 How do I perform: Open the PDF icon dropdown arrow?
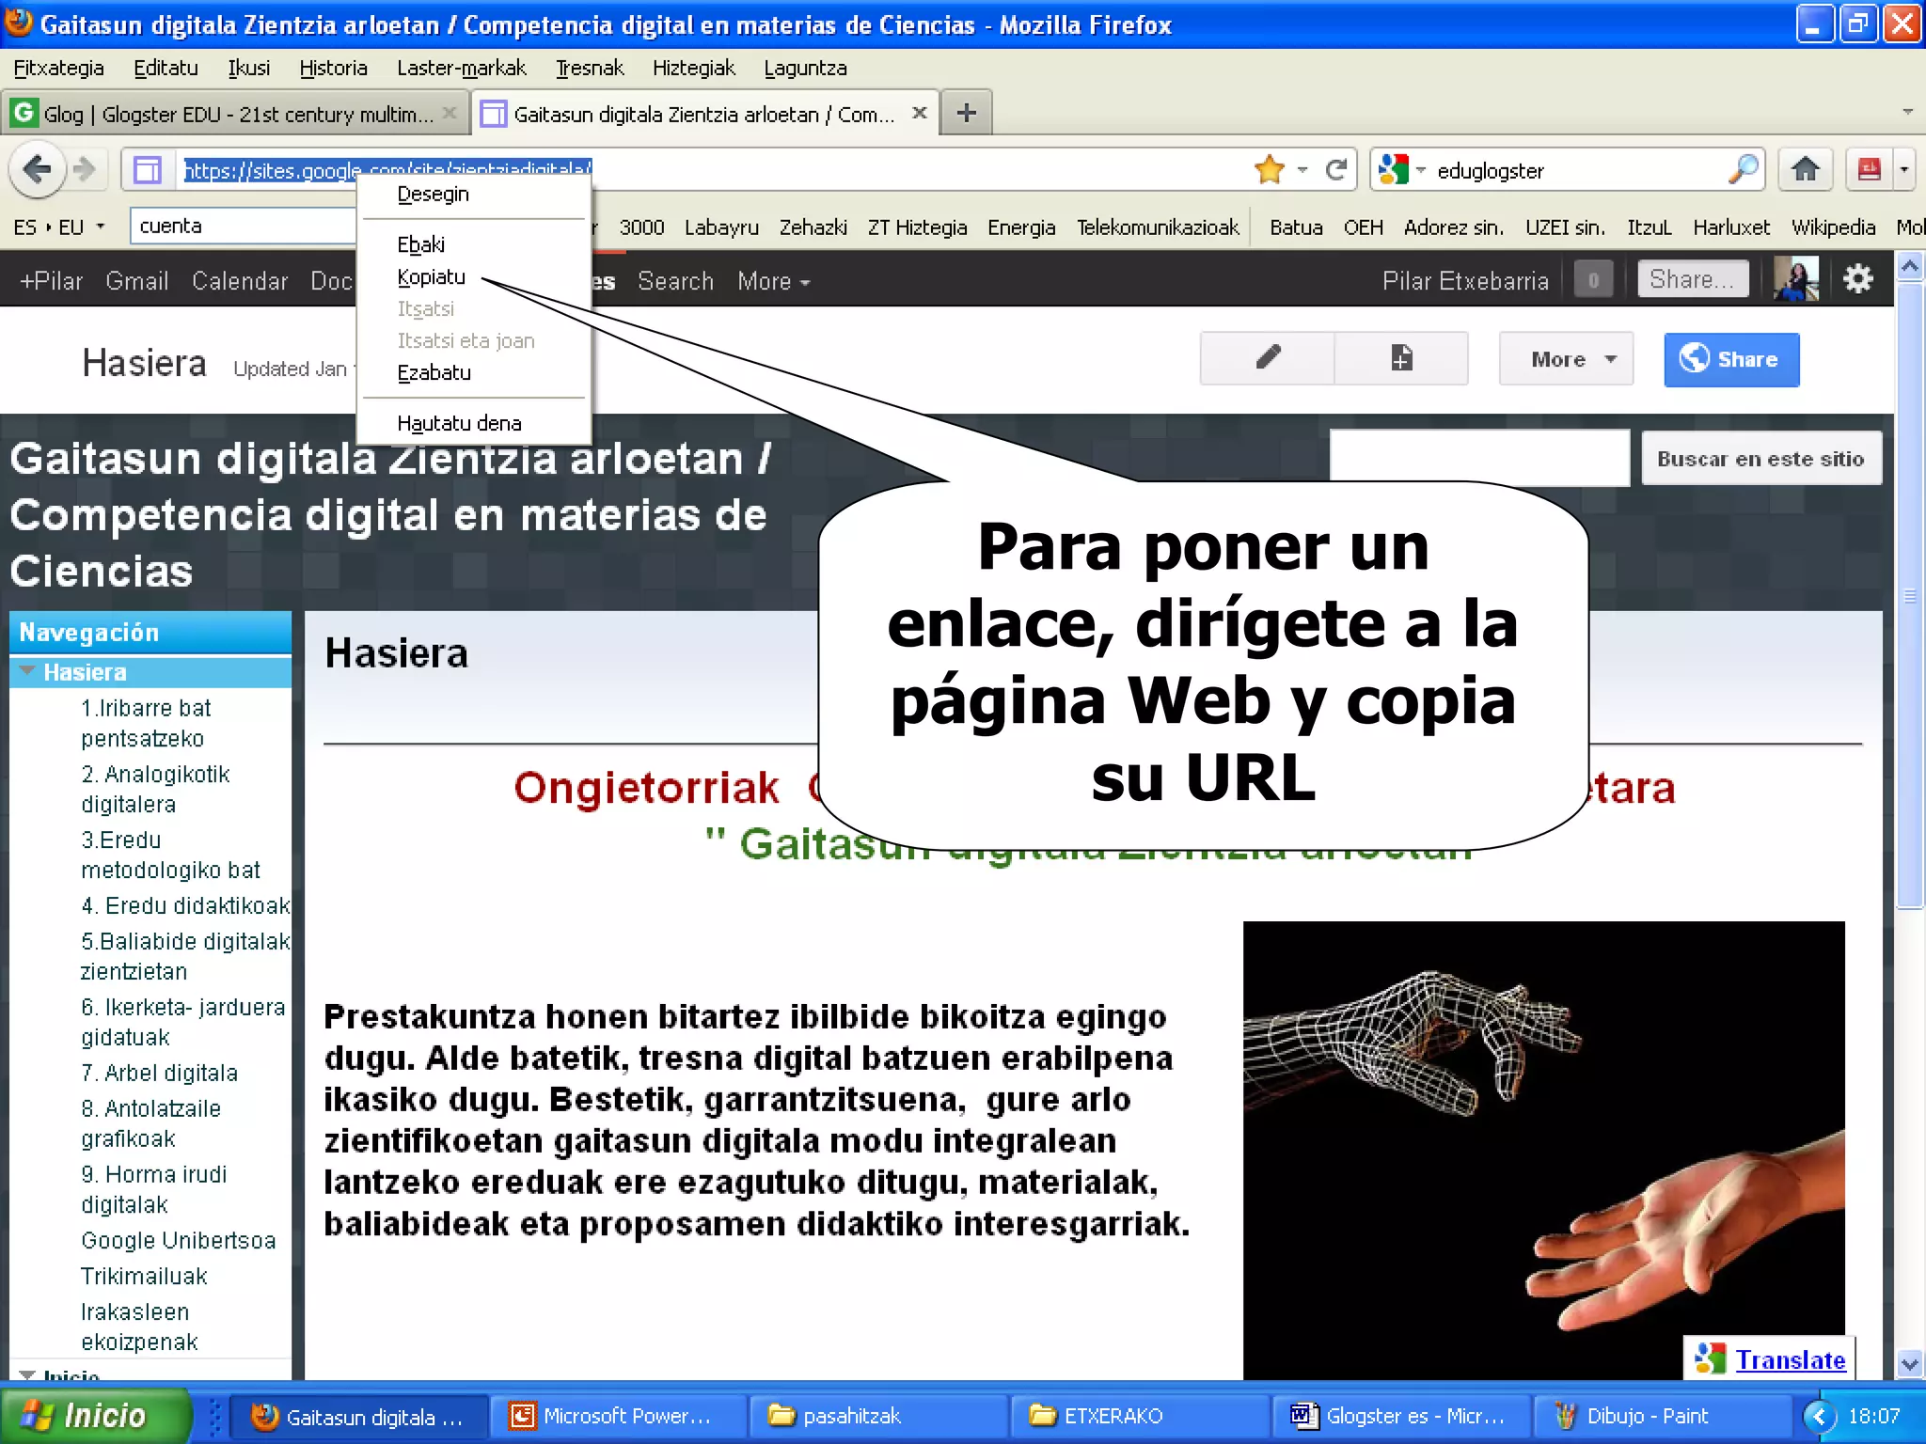click(x=1904, y=170)
